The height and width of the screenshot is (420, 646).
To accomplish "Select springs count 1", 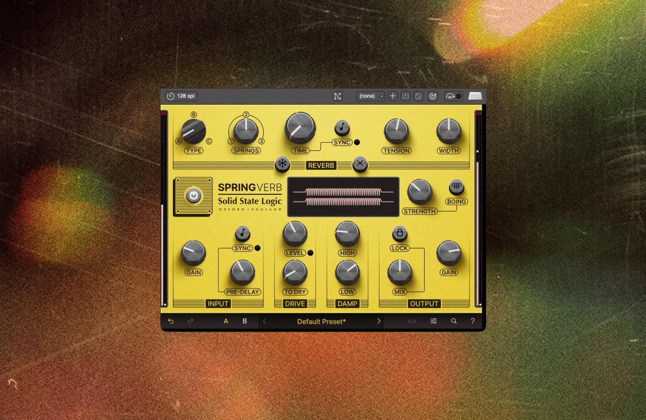I will click(x=231, y=141).
